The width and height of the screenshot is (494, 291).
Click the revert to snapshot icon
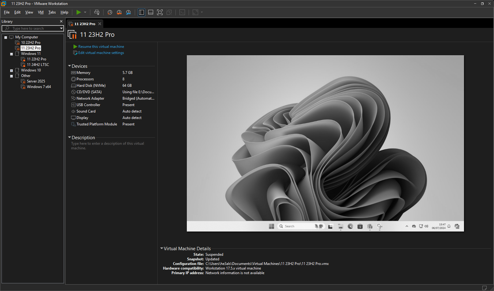click(119, 12)
